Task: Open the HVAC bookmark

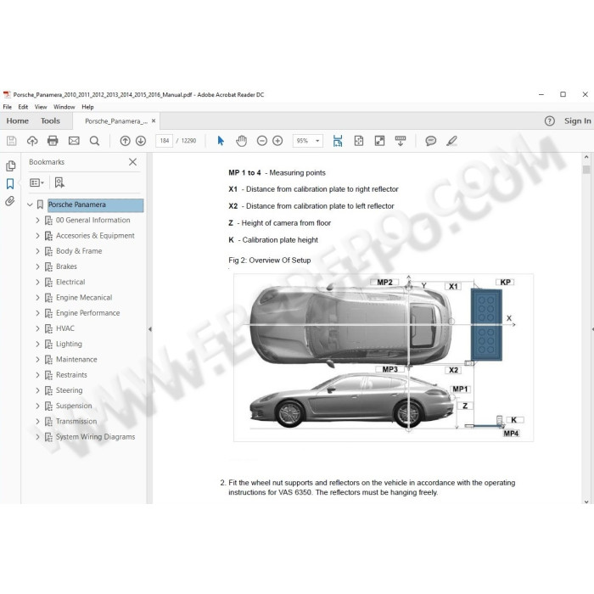Action: pyautogui.click(x=64, y=328)
